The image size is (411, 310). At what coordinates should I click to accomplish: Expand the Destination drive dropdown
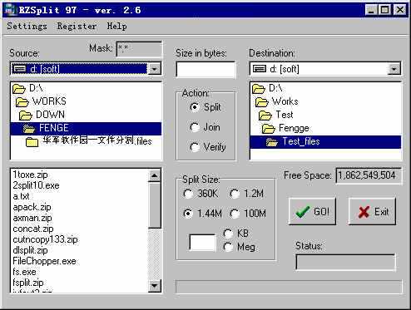pyautogui.click(x=394, y=69)
